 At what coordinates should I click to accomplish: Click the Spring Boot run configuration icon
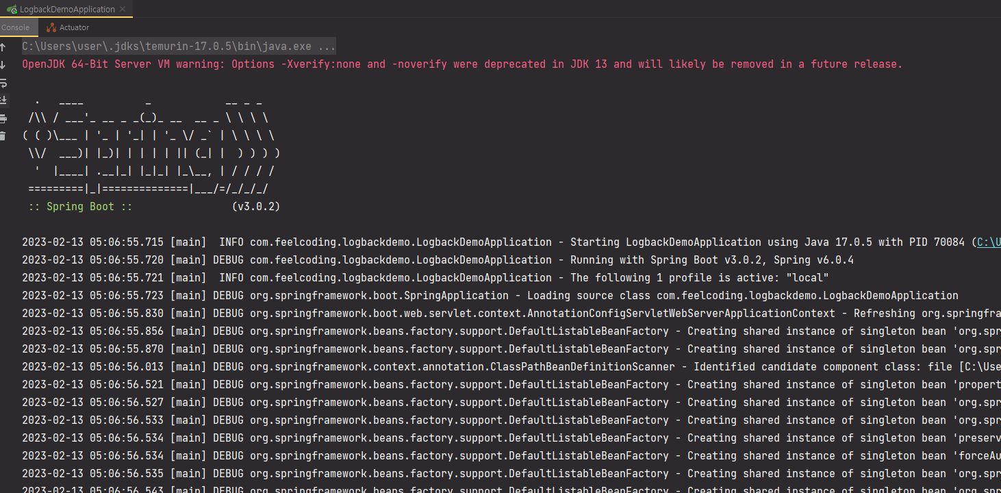pyautogui.click(x=12, y=10)
